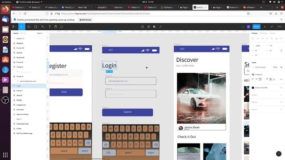Click the text align top icon
The image size is (285, 160).
(267, 79)
